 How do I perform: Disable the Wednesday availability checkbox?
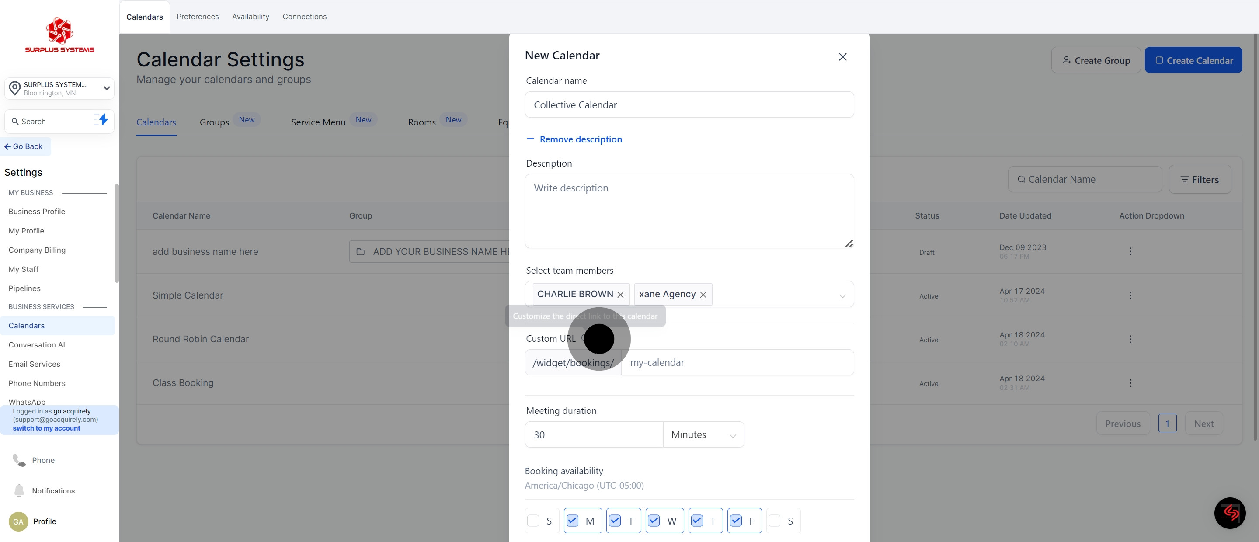655,521
